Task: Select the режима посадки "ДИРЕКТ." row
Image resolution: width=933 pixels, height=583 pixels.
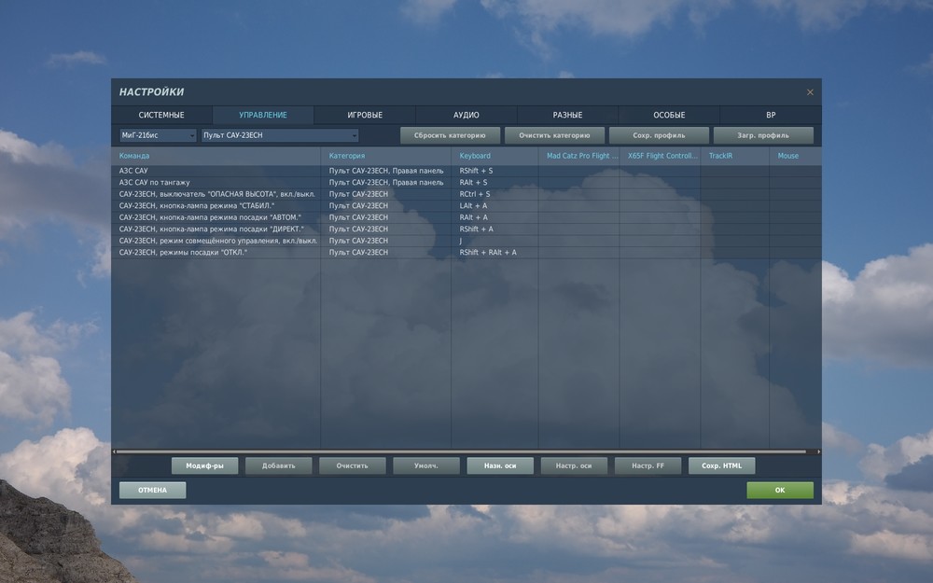Action: click(x=466, y=229)
